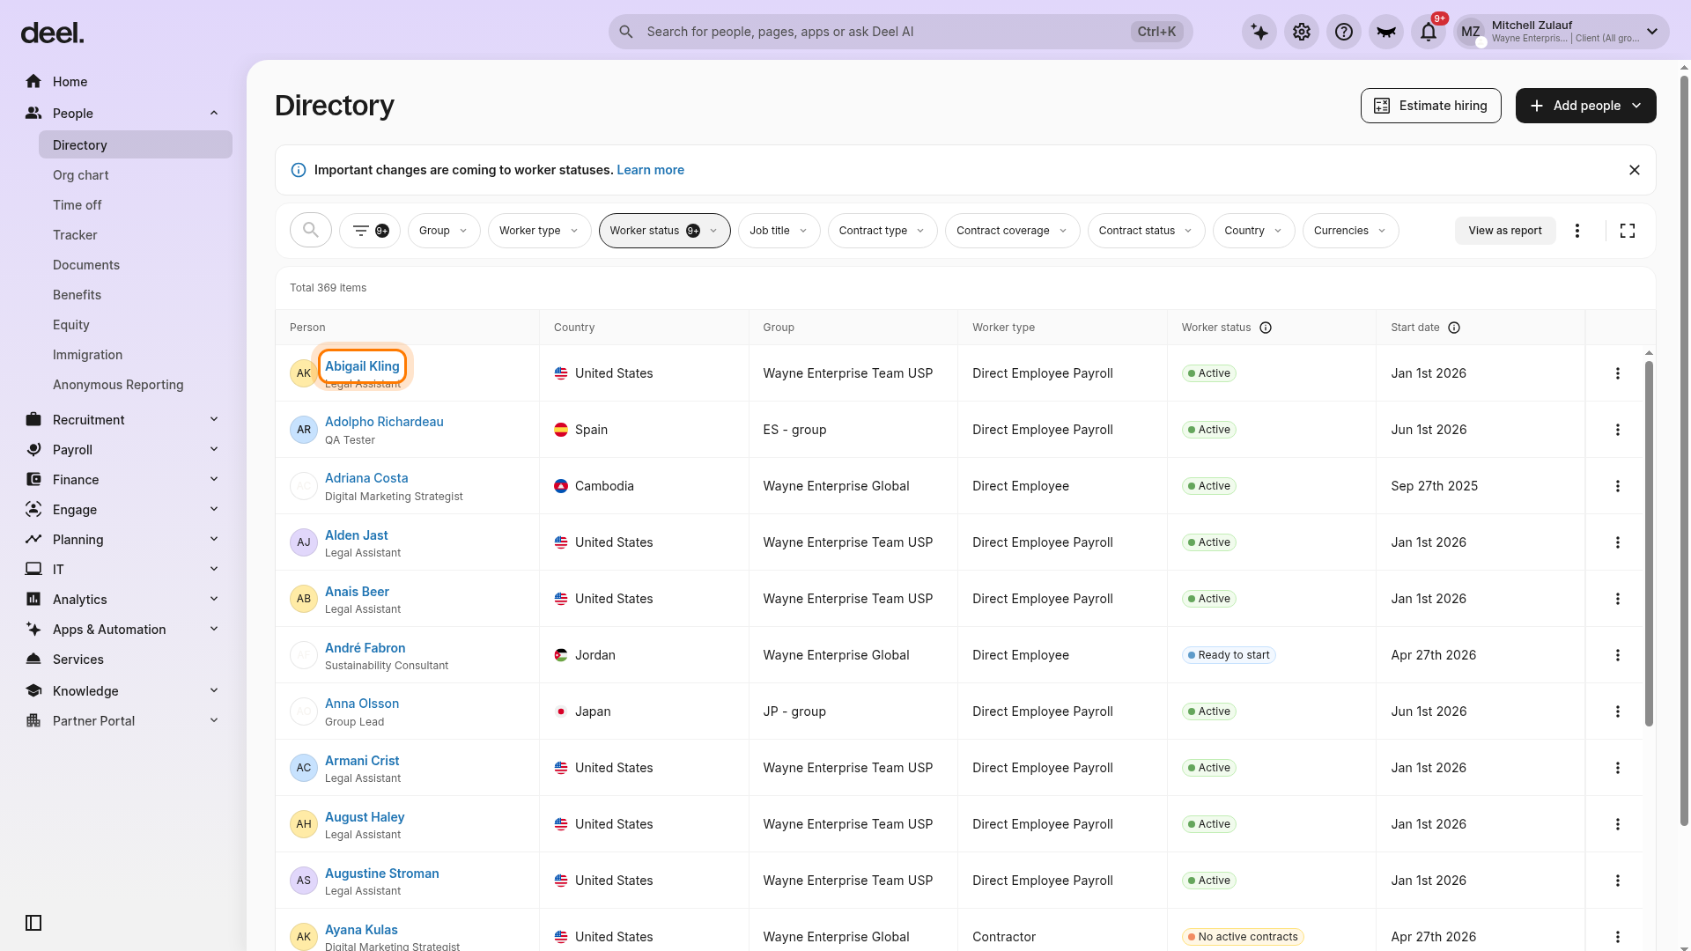The image size is (1691, 951).
Task: Click the Deel logo
Action: [52, 33]
